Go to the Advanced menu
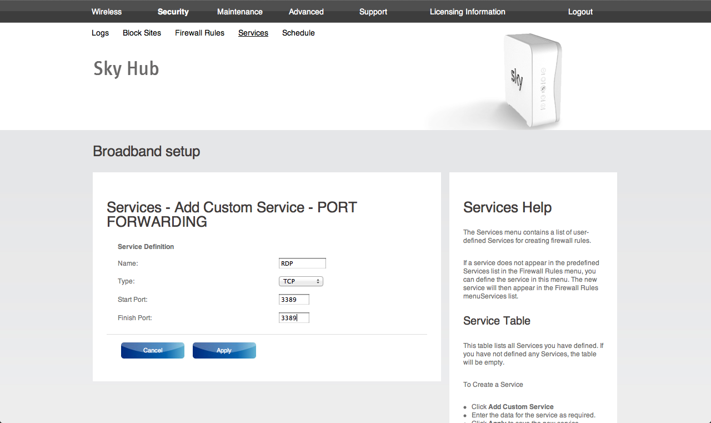The image size is (711, 423). [306, 12]
